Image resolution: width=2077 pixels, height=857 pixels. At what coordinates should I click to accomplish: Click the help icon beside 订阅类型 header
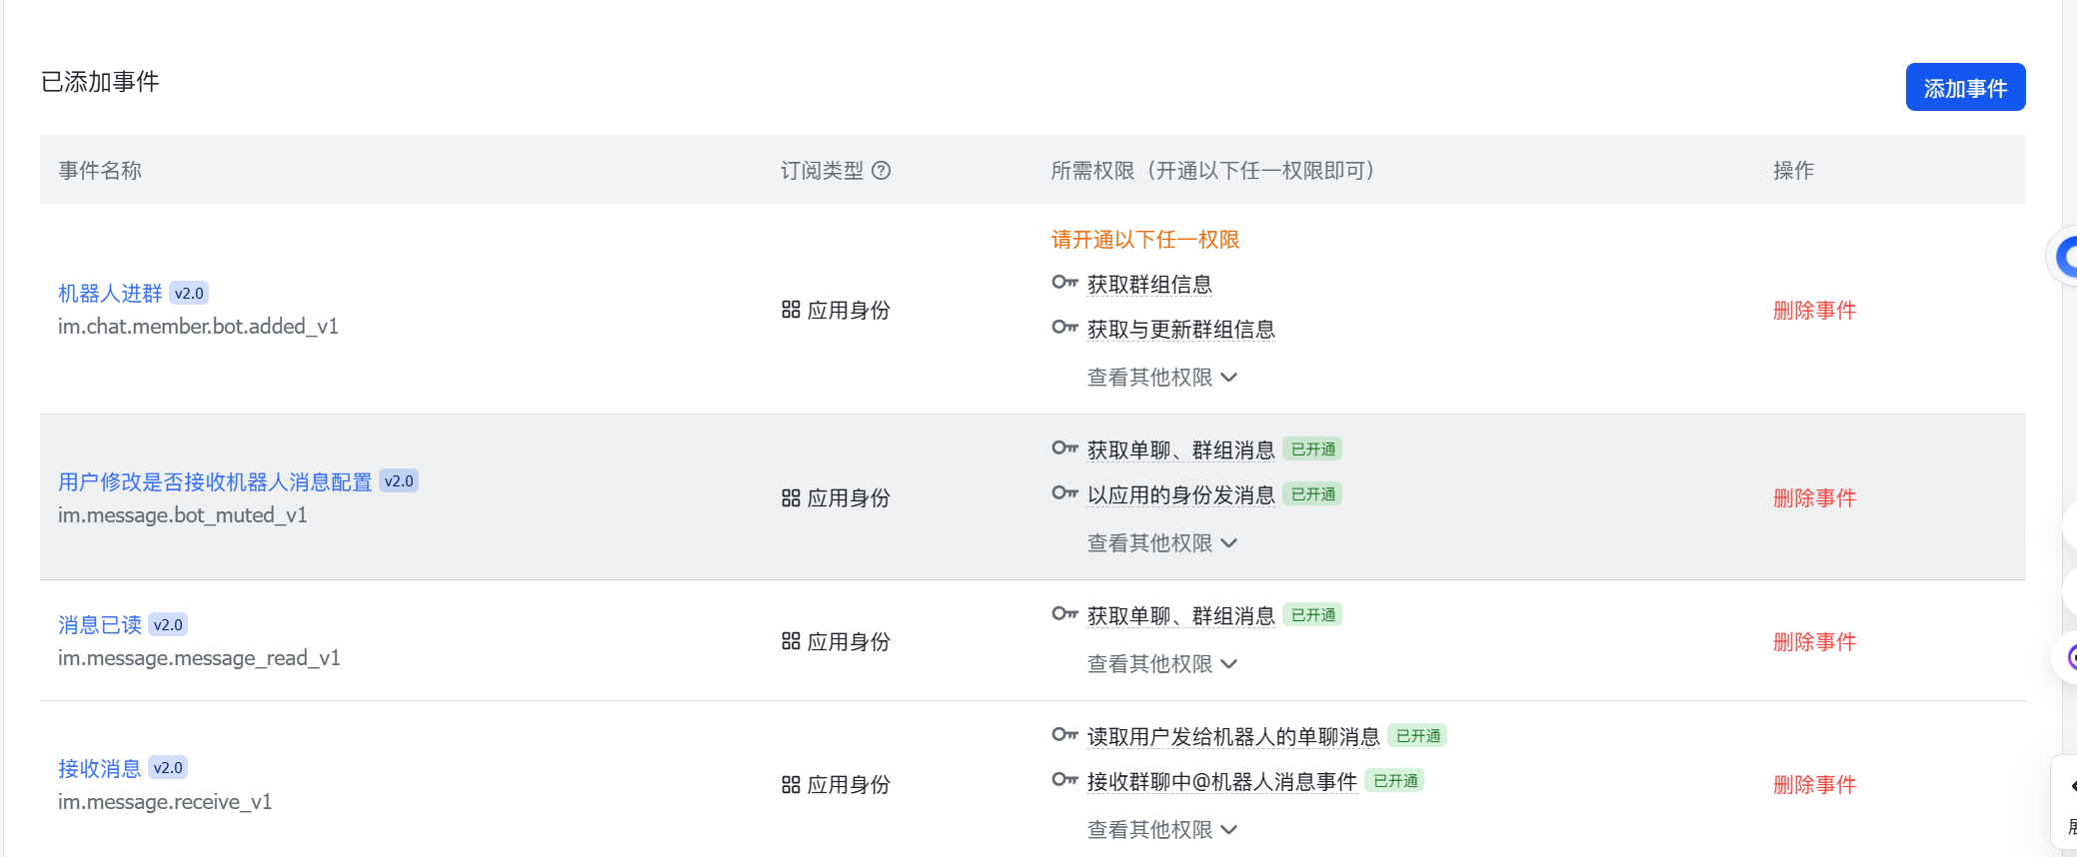point(881,171)
